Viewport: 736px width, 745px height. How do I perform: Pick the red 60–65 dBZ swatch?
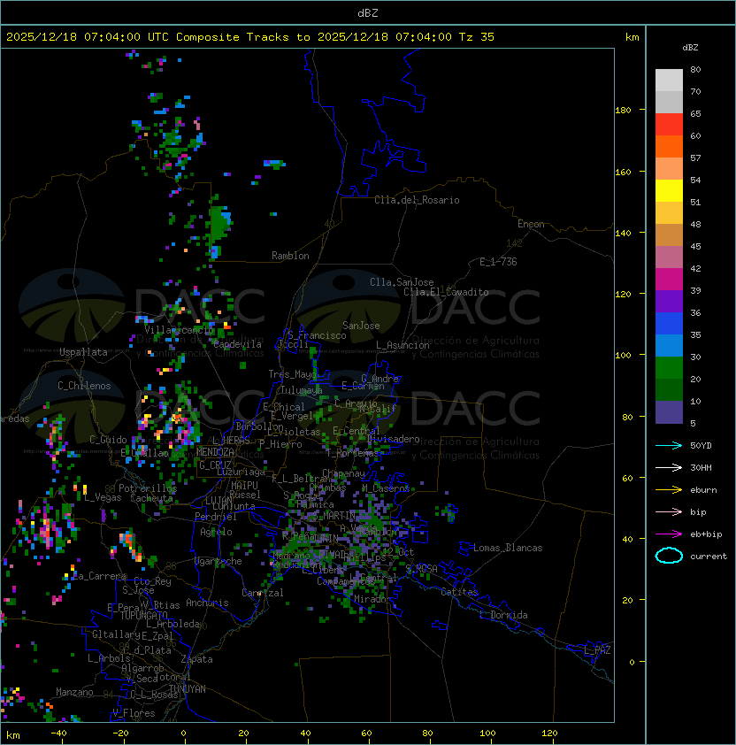(669, 125)
